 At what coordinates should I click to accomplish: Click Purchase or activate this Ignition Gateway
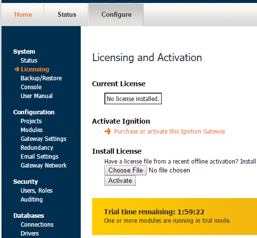click(170, 132)
